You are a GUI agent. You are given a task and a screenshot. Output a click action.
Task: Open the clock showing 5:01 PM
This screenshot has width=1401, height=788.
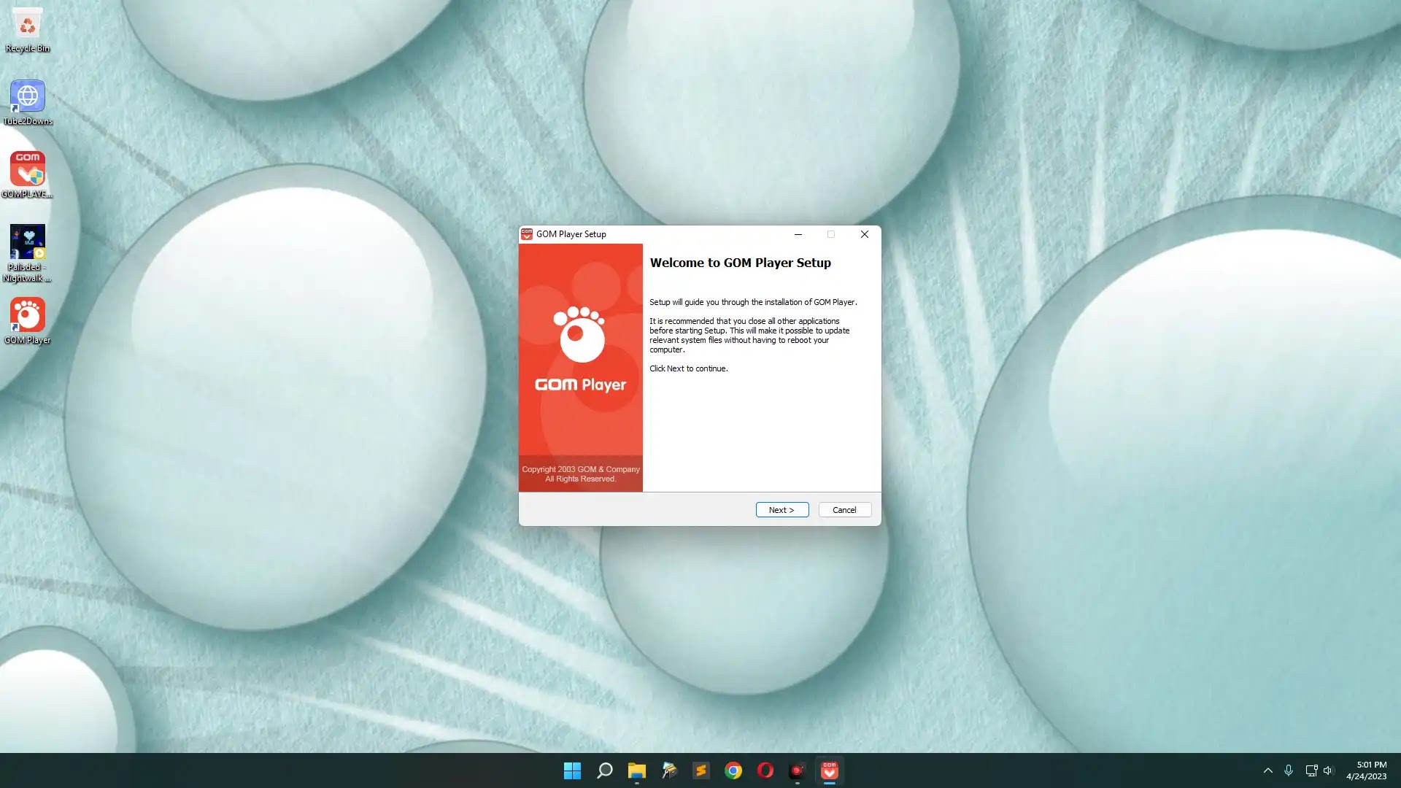click(1366, 770)
